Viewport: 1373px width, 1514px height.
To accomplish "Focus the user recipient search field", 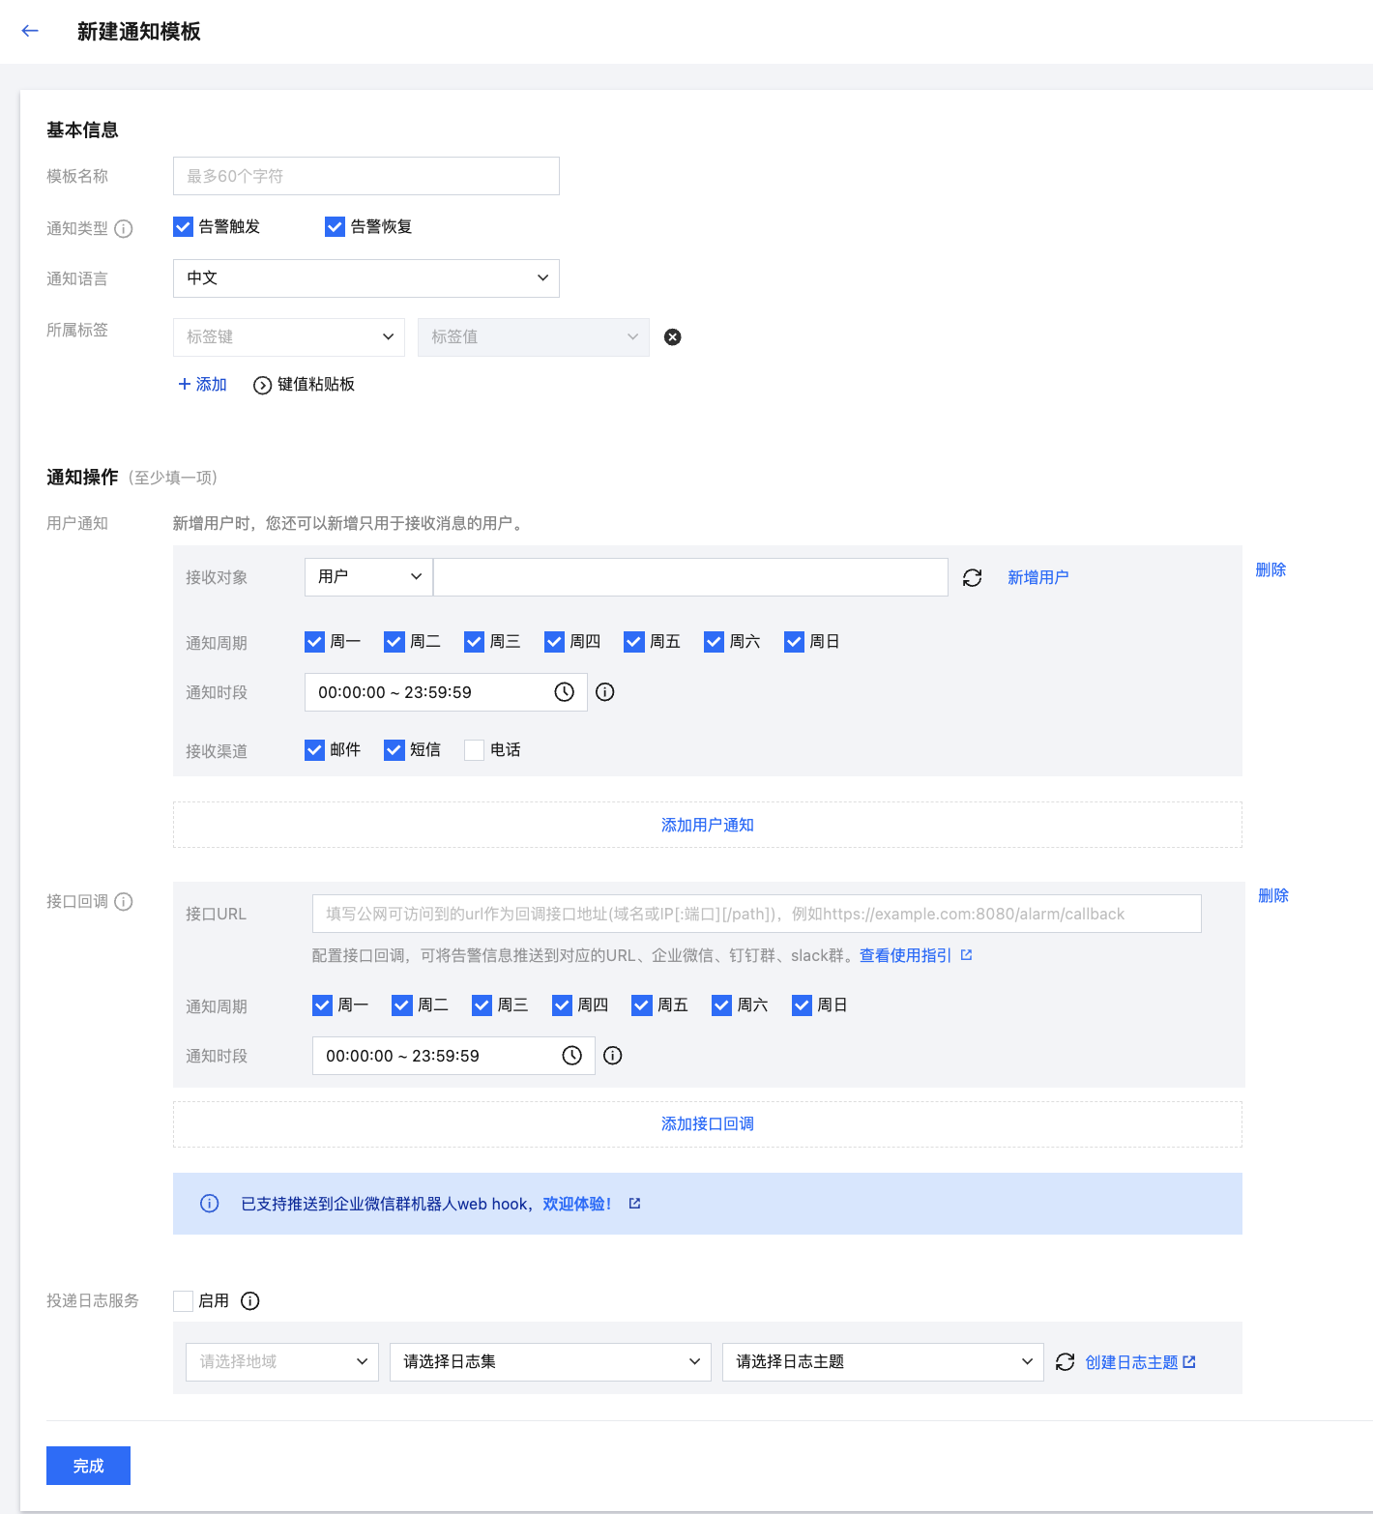I will [691, 577].
